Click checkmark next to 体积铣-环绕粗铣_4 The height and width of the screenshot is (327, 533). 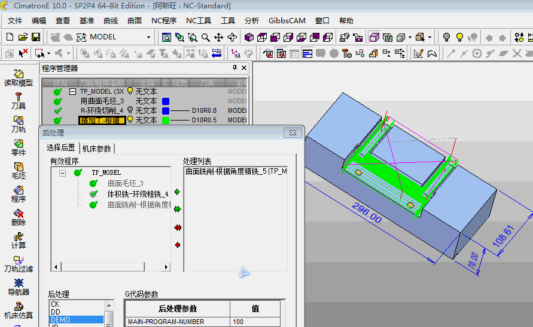[93, 194]
